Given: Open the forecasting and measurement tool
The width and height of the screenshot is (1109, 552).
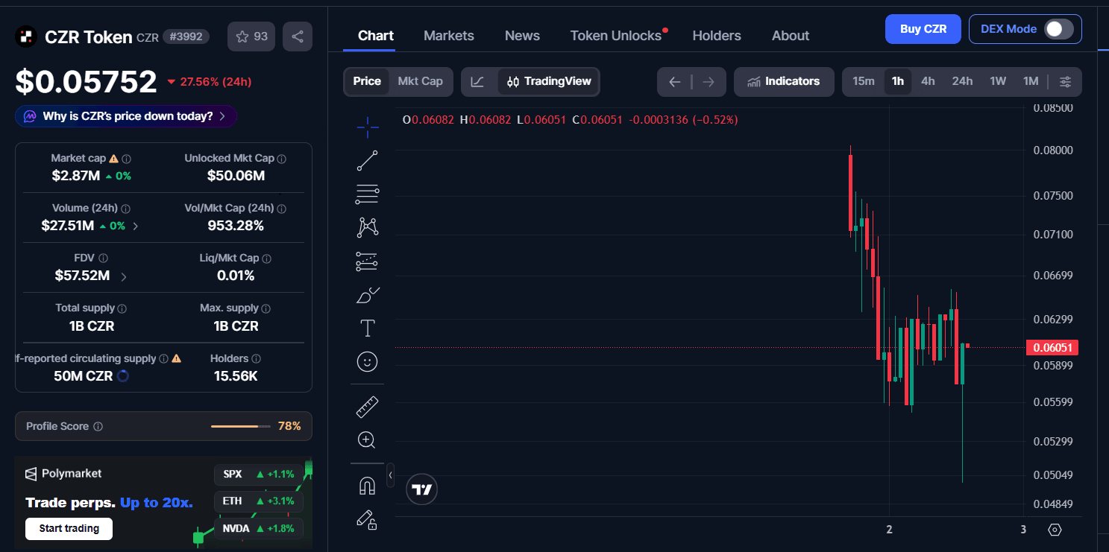Looking at the screenshot, I should [367, 261].
